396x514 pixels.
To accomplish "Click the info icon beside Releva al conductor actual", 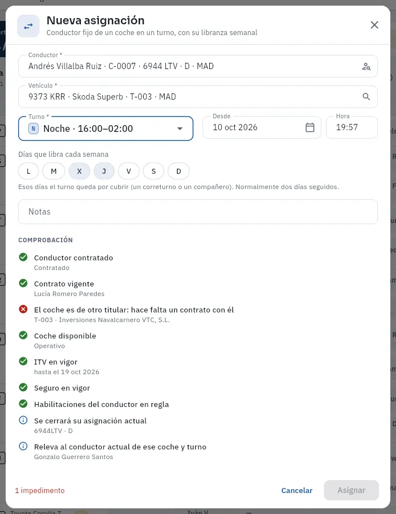I will 23,446.
